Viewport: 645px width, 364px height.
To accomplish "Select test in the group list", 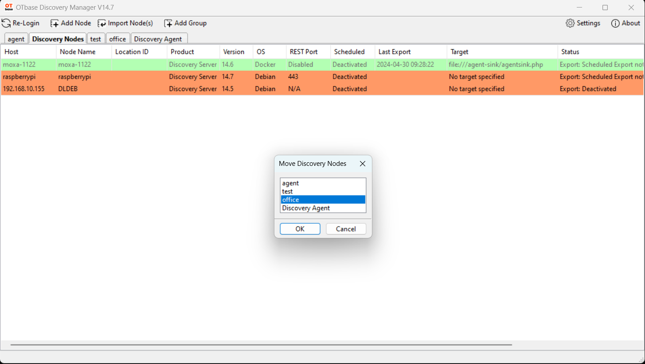I will pyautogui.click(x=323, y=192).
